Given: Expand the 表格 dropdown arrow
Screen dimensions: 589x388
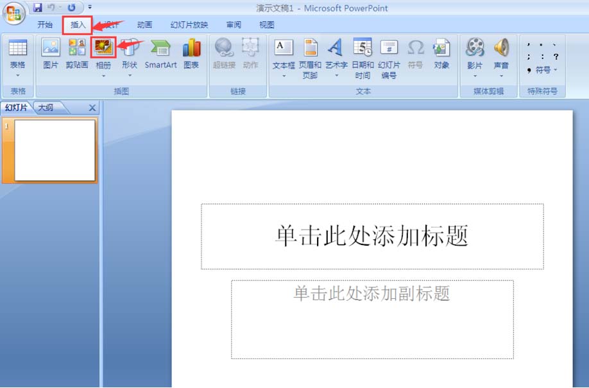Looking at the screenshot, I should tap(18, 76).
